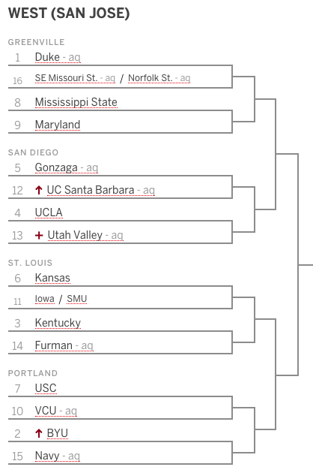Click the Navy team name
Image resolution: width=313 pixels, height=473 pixels.
coord(47,456)
